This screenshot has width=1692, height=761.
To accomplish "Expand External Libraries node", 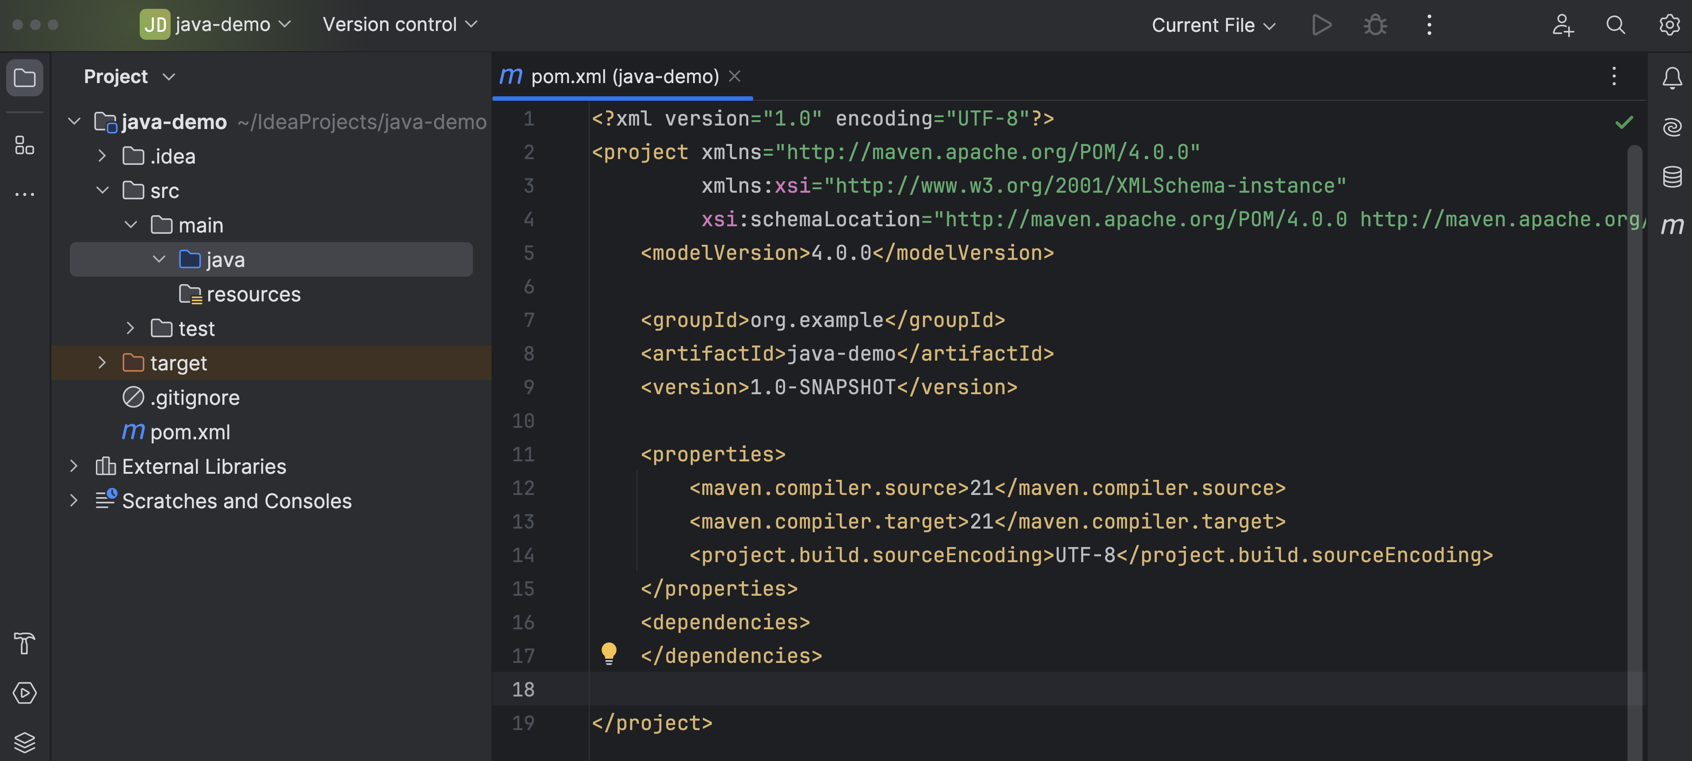I will pyautogui.click(x=73, y=466).
